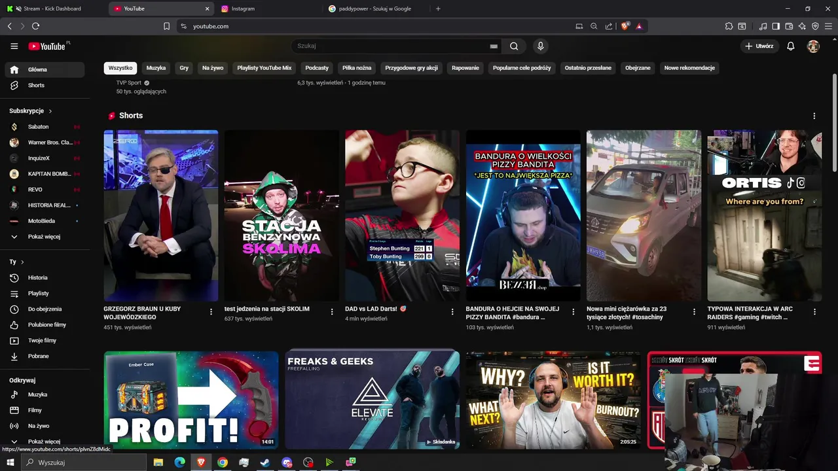Open the Subskrypcje section arrow

pyautogui.click(x=50, y=111)
